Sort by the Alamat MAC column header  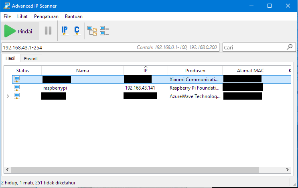point(251,71)
